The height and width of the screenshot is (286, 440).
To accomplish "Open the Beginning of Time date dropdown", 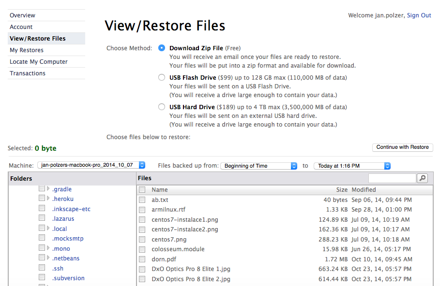I will [259, 166].
